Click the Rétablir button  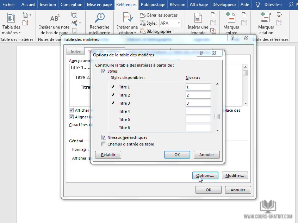[108, 155]
